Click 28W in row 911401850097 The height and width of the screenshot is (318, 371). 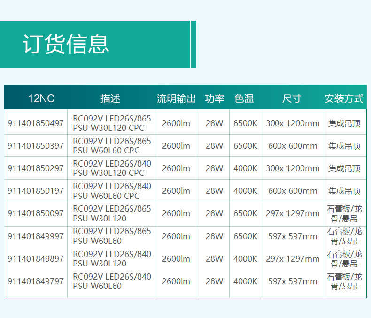(214, 213)
